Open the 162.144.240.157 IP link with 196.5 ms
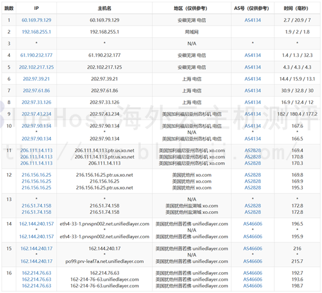Screen dimensions: 322x293 pyautogui.click(x=37, y=224)
